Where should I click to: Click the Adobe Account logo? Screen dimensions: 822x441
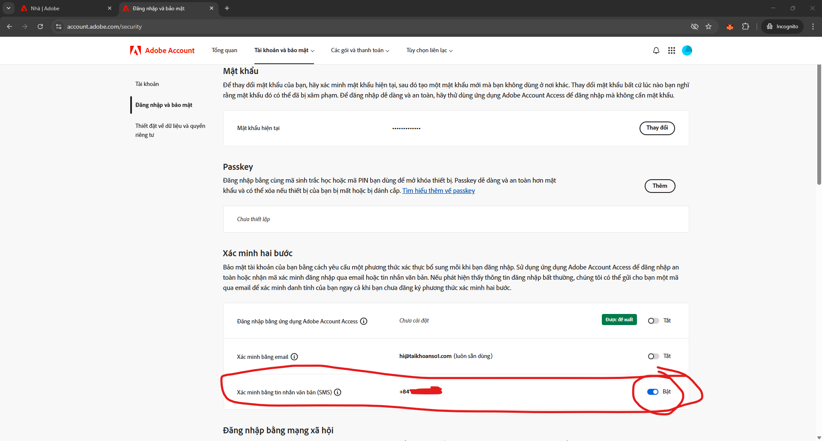click(162, 50)
